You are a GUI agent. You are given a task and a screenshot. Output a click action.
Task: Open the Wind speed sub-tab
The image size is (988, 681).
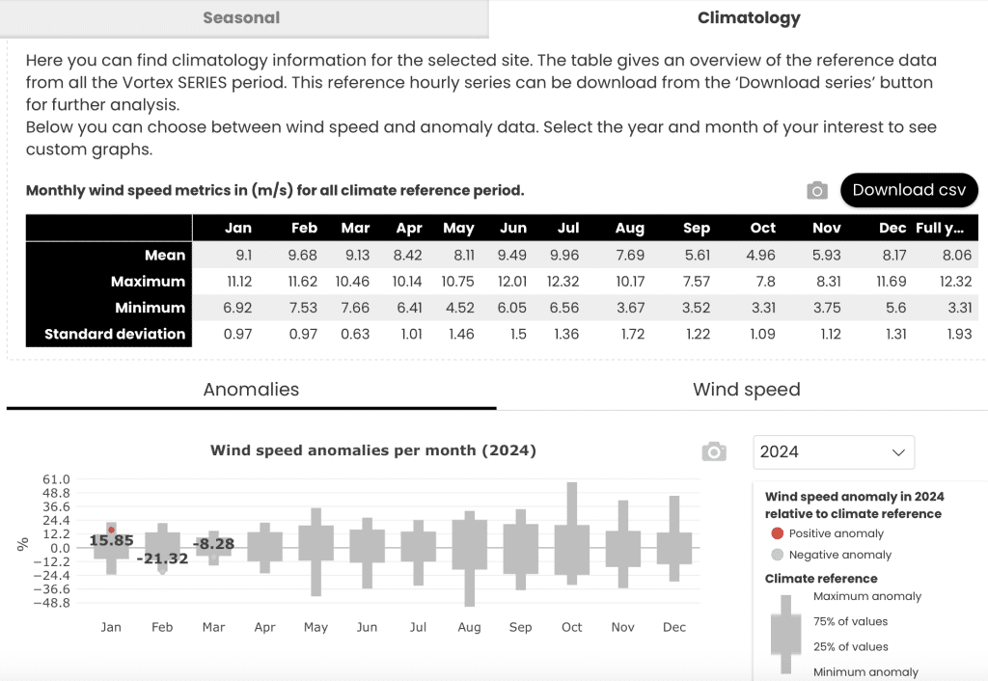coord(747,390)
